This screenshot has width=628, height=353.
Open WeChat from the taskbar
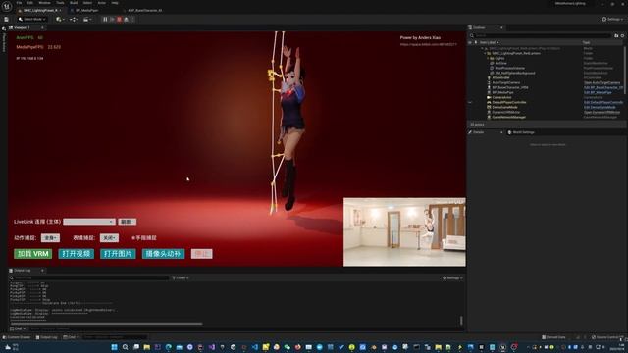[x=288, y=347]
